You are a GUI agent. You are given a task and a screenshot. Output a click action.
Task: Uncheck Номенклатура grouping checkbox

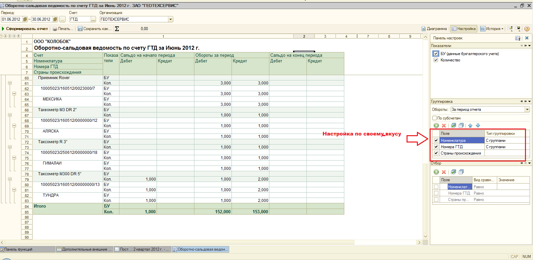[436, 141]
